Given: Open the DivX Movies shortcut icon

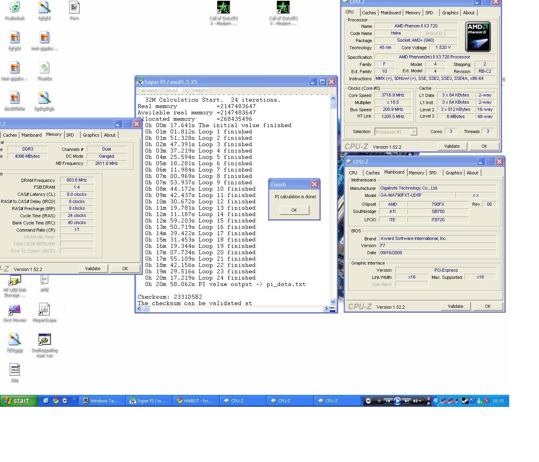Looking at the screenshot, I should [14, 309].
